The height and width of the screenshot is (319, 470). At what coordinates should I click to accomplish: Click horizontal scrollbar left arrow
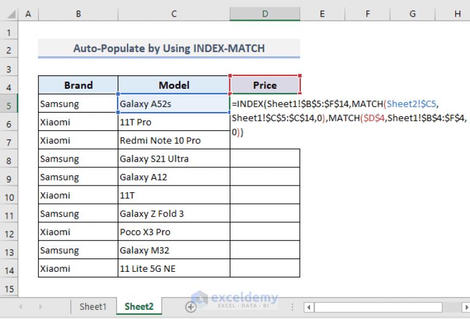[x=309, y=307]
